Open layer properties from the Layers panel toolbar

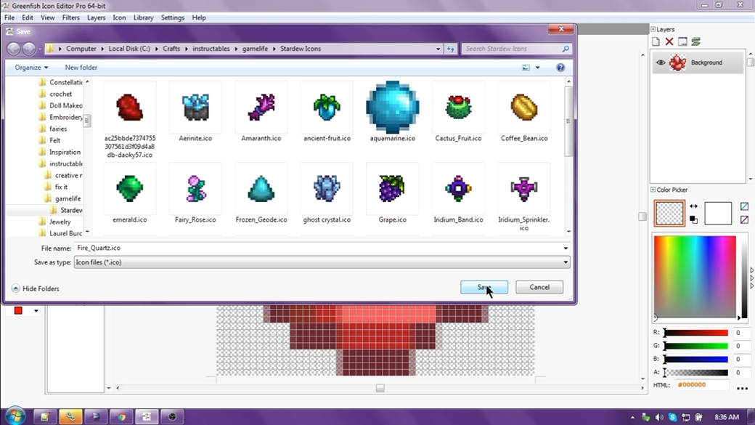coord(682,41)
